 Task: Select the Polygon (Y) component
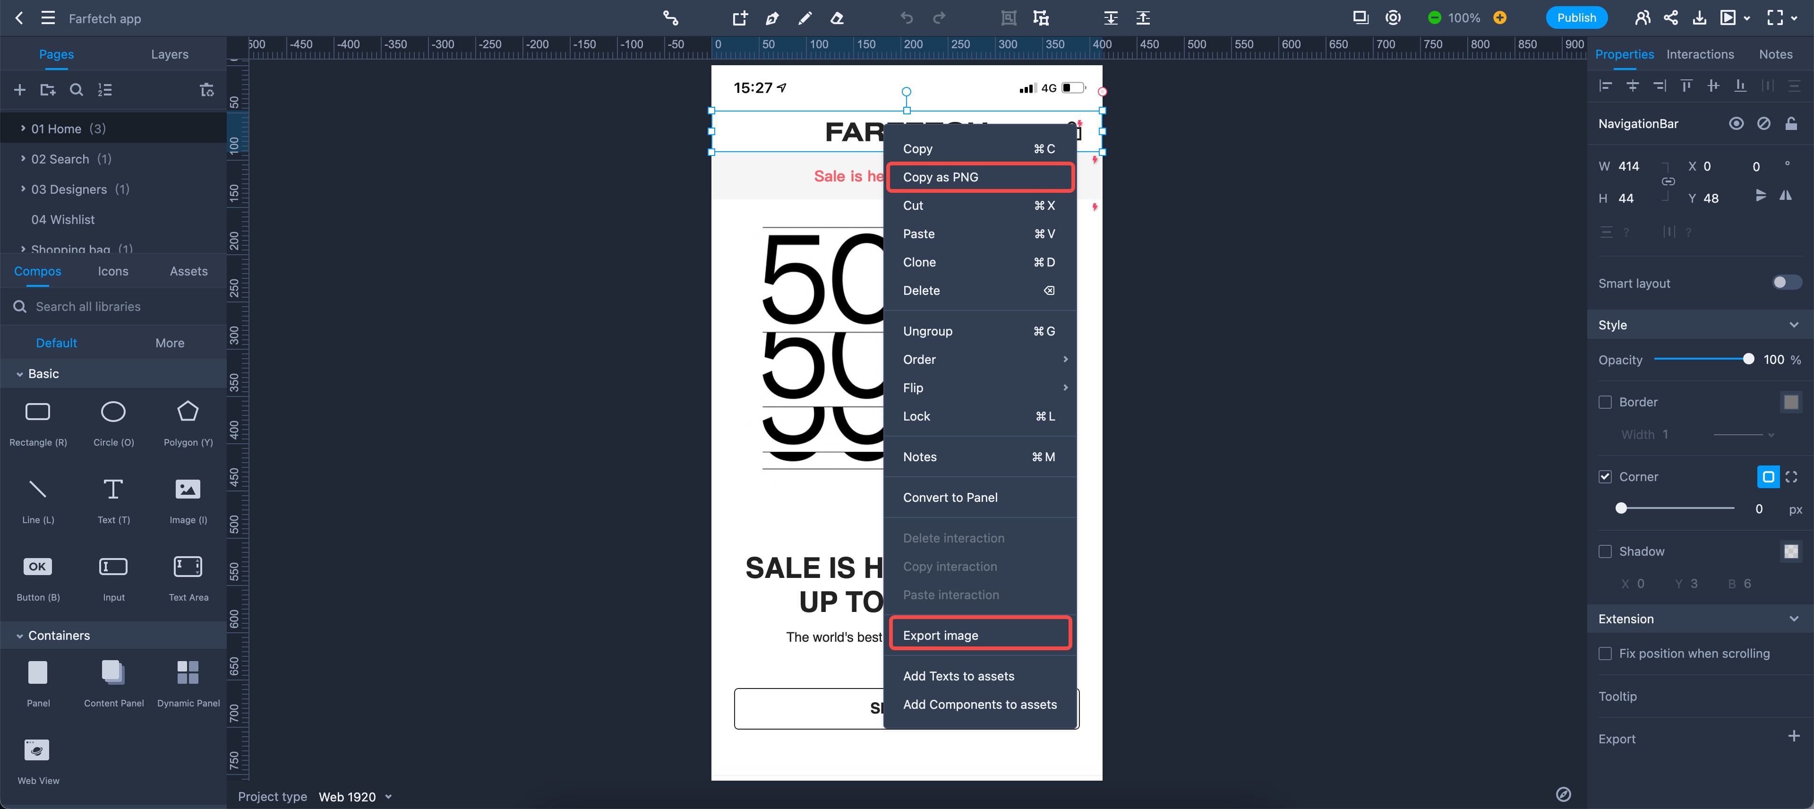click(x=188, y=423)
